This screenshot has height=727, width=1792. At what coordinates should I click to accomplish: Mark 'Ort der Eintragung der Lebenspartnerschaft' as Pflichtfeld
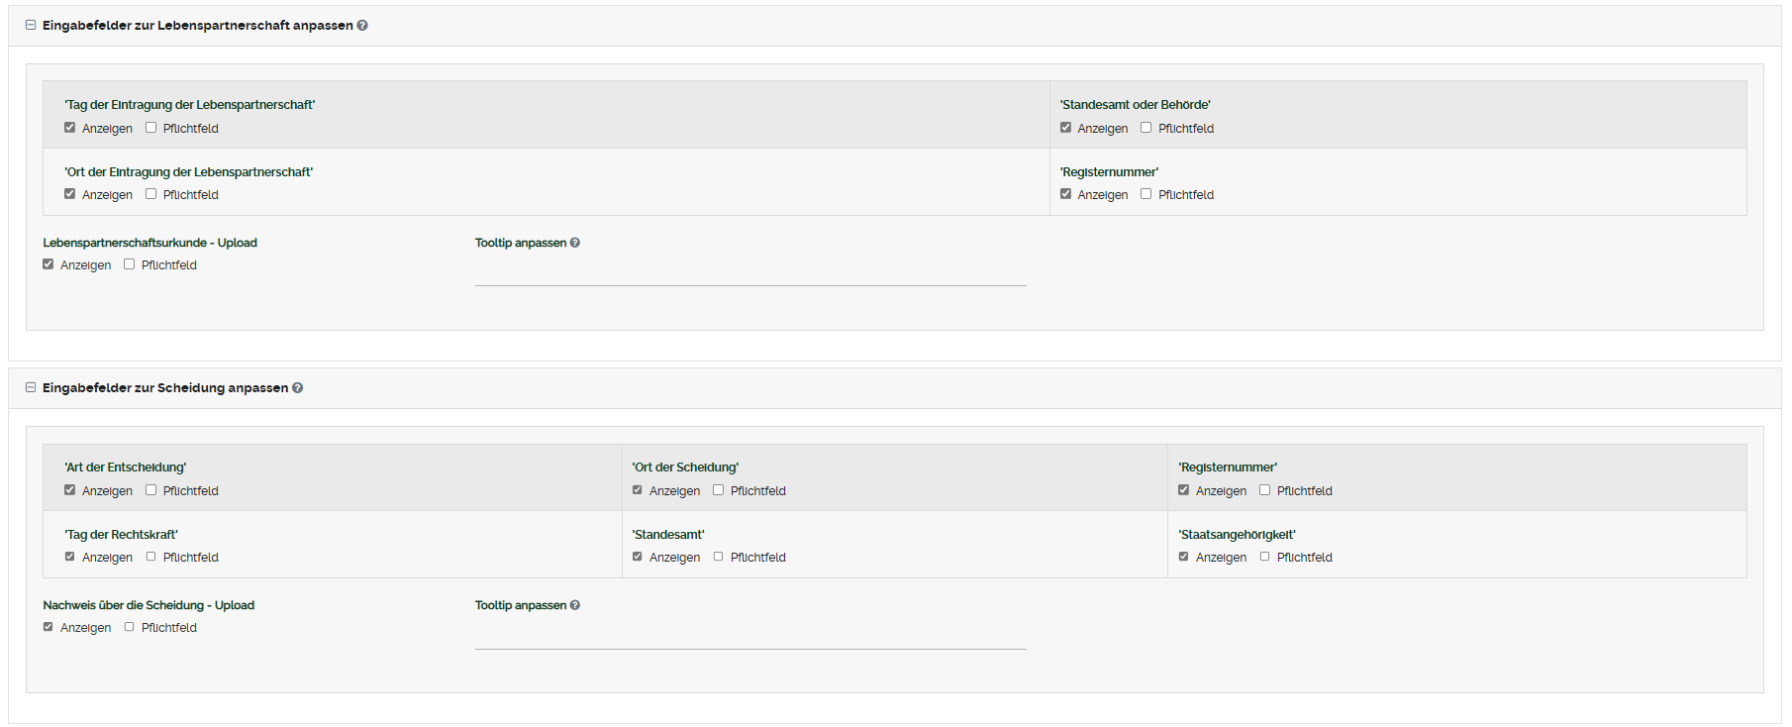pos(151,194)
